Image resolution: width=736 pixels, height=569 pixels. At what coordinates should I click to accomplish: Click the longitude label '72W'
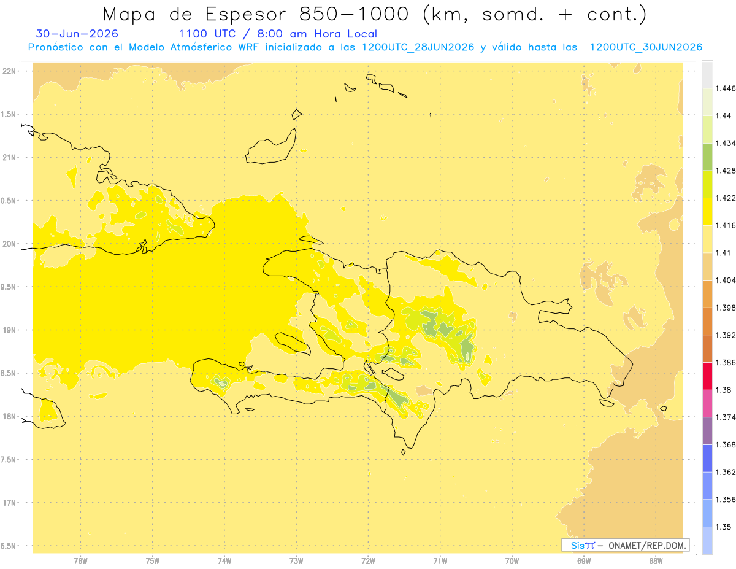[x=368, y=560]
